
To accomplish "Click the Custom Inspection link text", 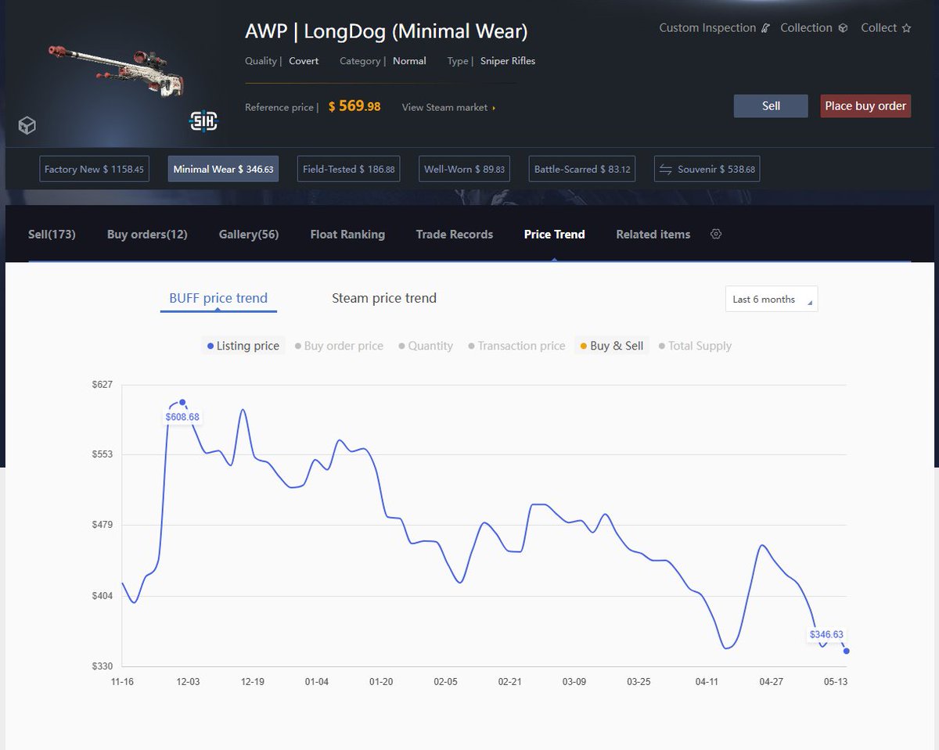I will pos(707,28).
